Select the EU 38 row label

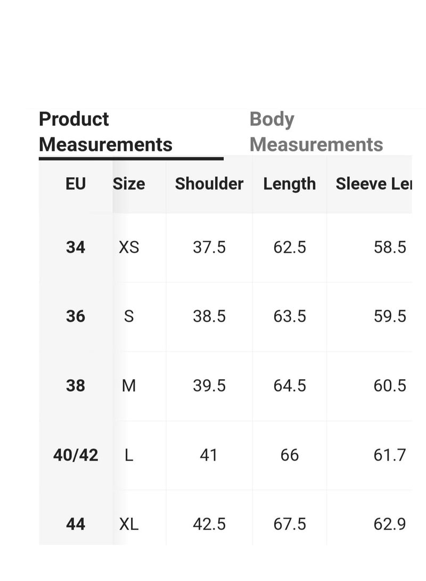76,386
